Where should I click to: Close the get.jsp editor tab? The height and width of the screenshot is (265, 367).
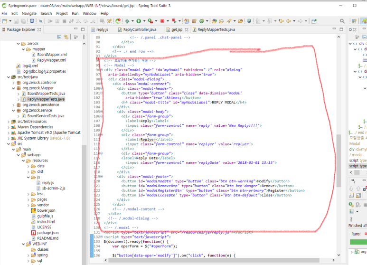coord(187,29)
